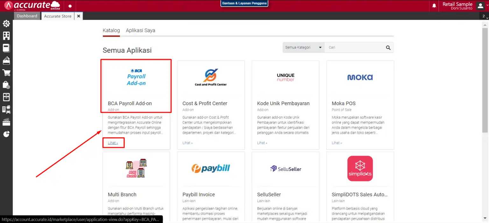Switch to the Dashboard tab
The height and width of the screenshot is (223, 489).
(x=27, y=16)
